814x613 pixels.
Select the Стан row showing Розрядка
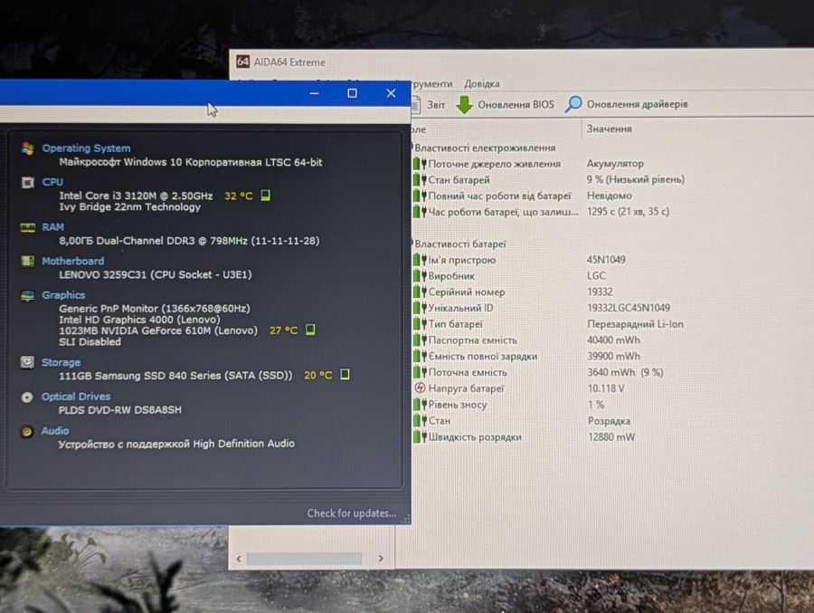522,421
